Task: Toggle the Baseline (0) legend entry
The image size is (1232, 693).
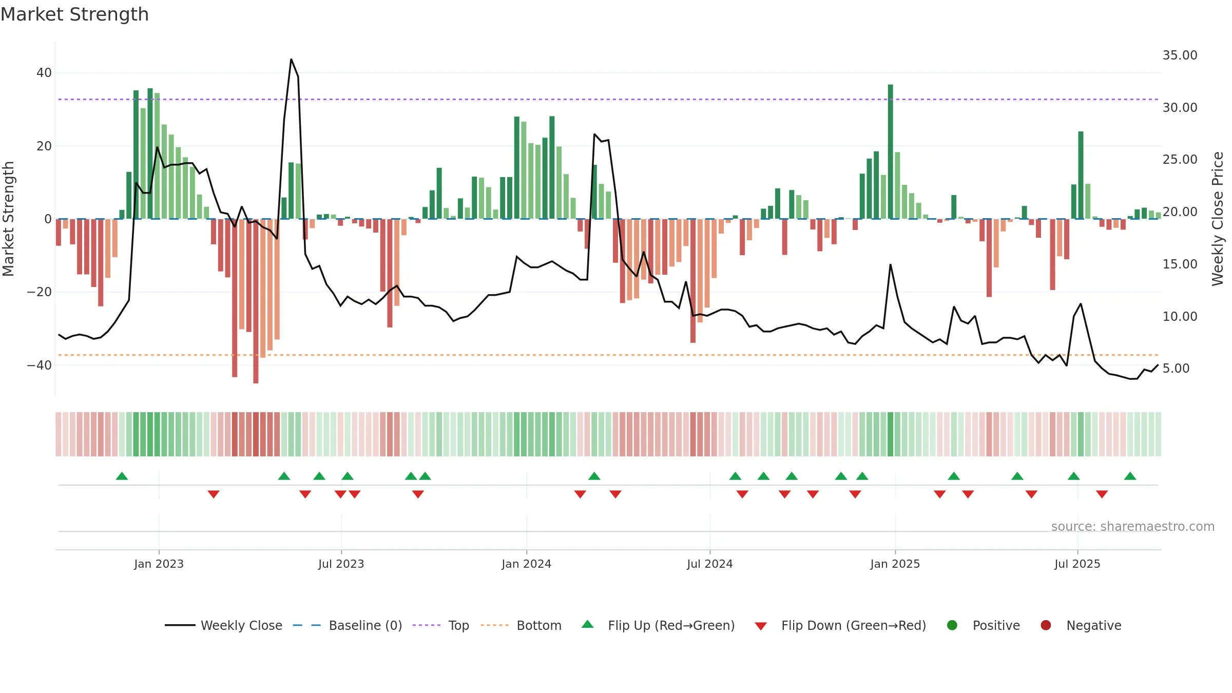Action: point(348,625)
